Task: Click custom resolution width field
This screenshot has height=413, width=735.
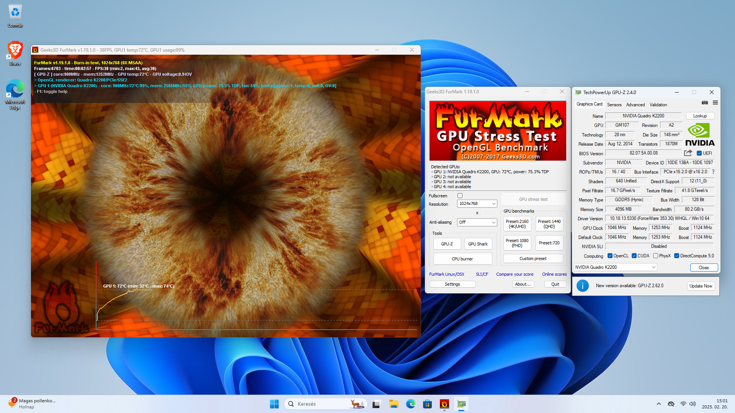Action: pyautogui.click(x=465, y=213)
